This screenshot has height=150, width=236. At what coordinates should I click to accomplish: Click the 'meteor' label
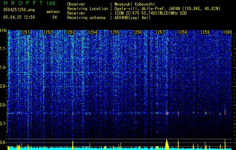click(53, 12)
